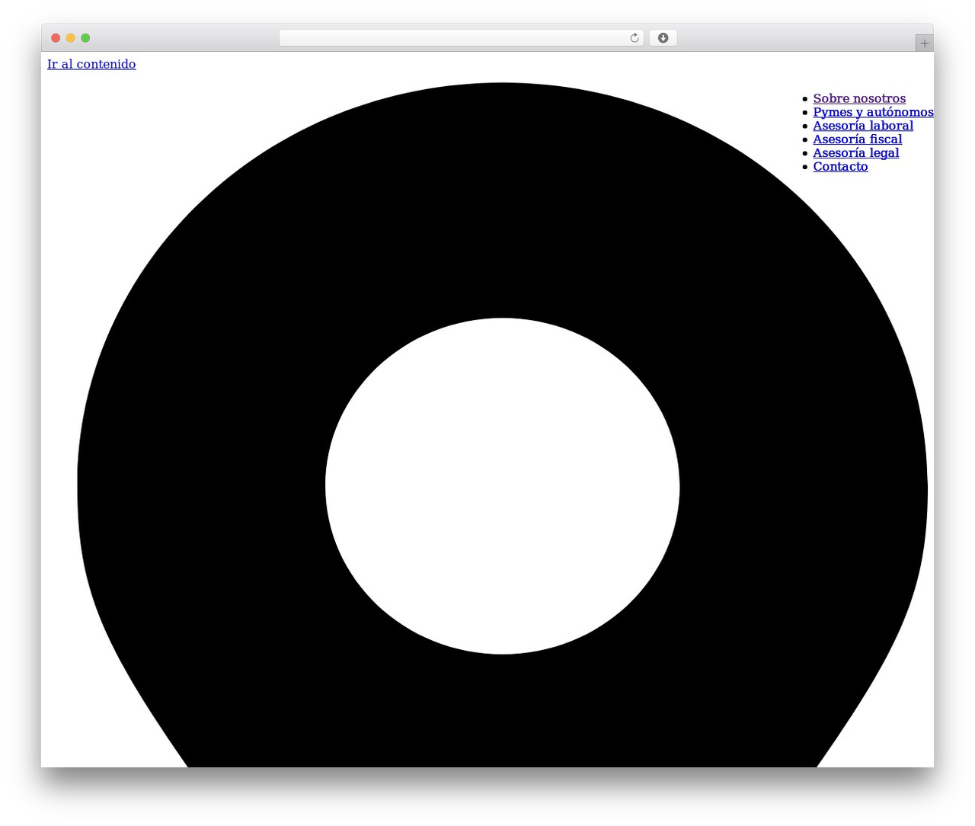Viewport: 975px width, 826px height.
Task: Click the reload page icon
Action: [x=634, y=38]
